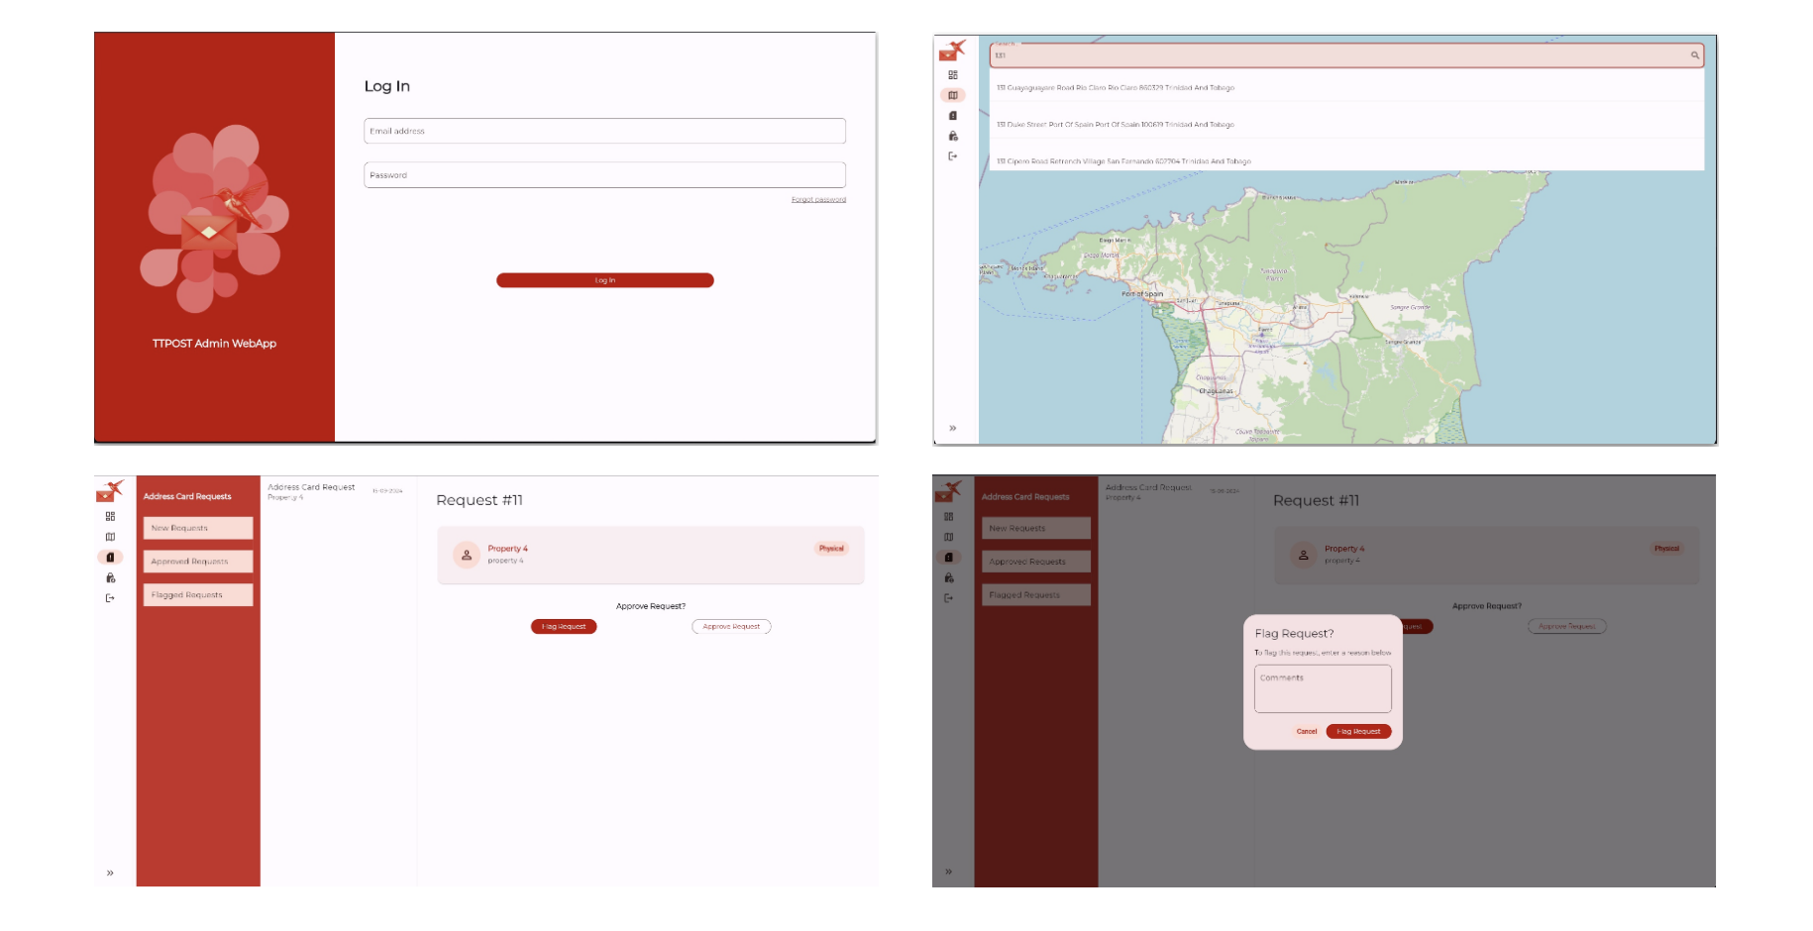The image size is (1813, 931).
Task: Open the map icon on Request #11 screen
Action: click(110, 537)
